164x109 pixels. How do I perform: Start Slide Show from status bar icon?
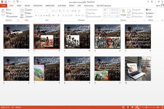137,107
